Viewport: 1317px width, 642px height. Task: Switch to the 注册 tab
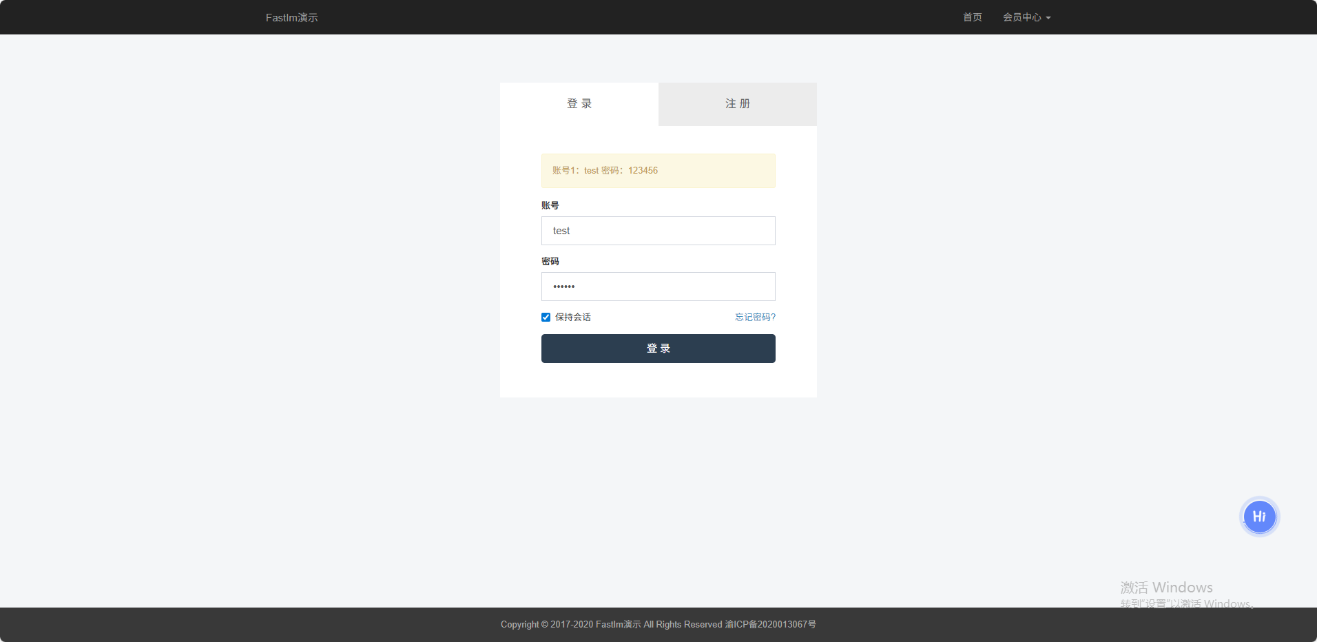[x=737, y=104]
